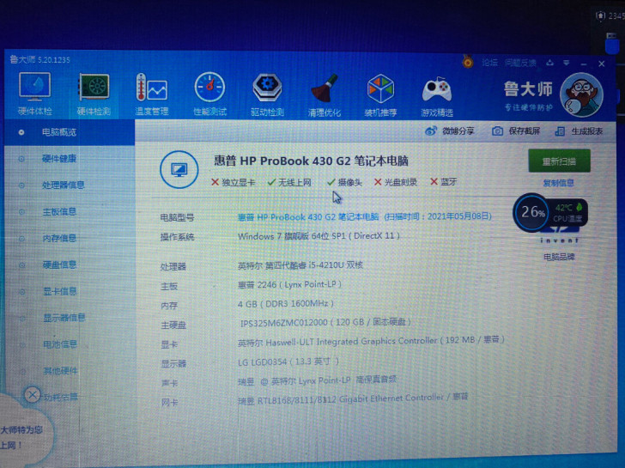The image size is (625, 468).
Task: Close the popup cloud bubble with X
Action: coord(33,395)
